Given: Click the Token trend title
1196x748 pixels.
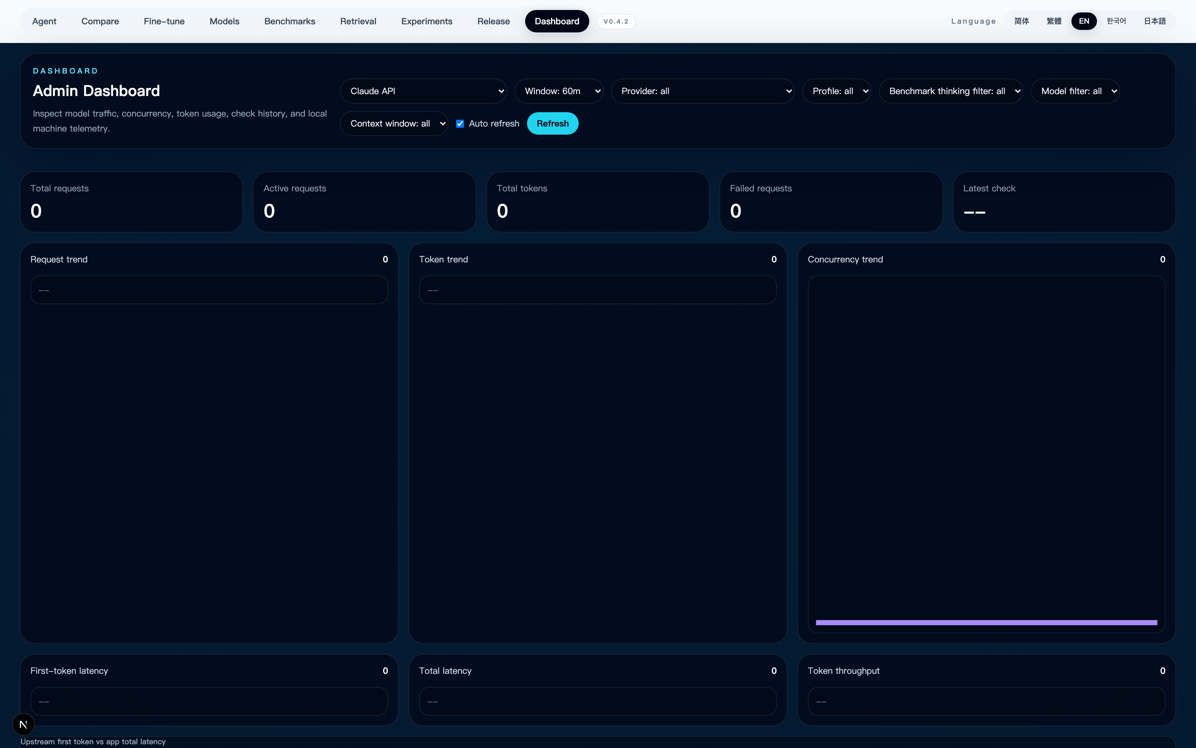Looking at the screenshot, I should 443,259.
